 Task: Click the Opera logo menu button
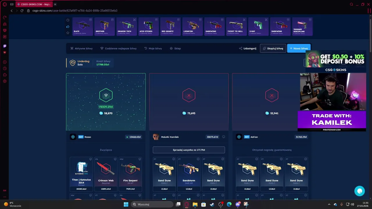pos(5,4)
